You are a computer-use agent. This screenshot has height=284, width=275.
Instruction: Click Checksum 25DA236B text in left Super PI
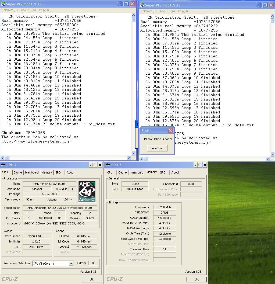23,133
